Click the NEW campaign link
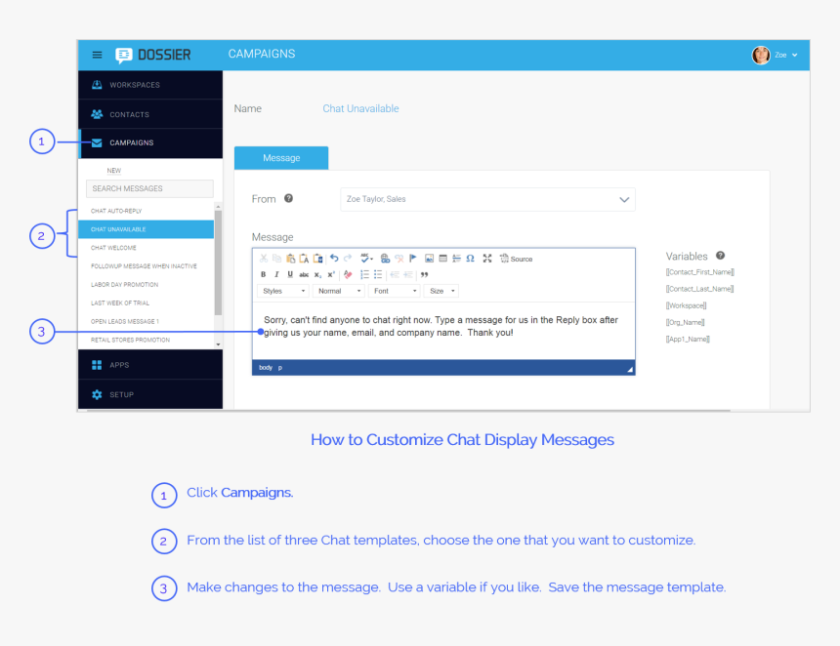 coord(113,171)
